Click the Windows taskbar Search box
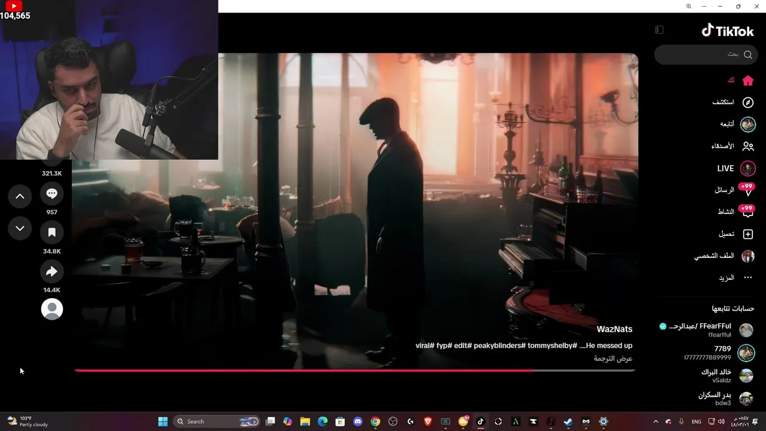This screenshot has height=431, width=766. click(x=217, y=421)
